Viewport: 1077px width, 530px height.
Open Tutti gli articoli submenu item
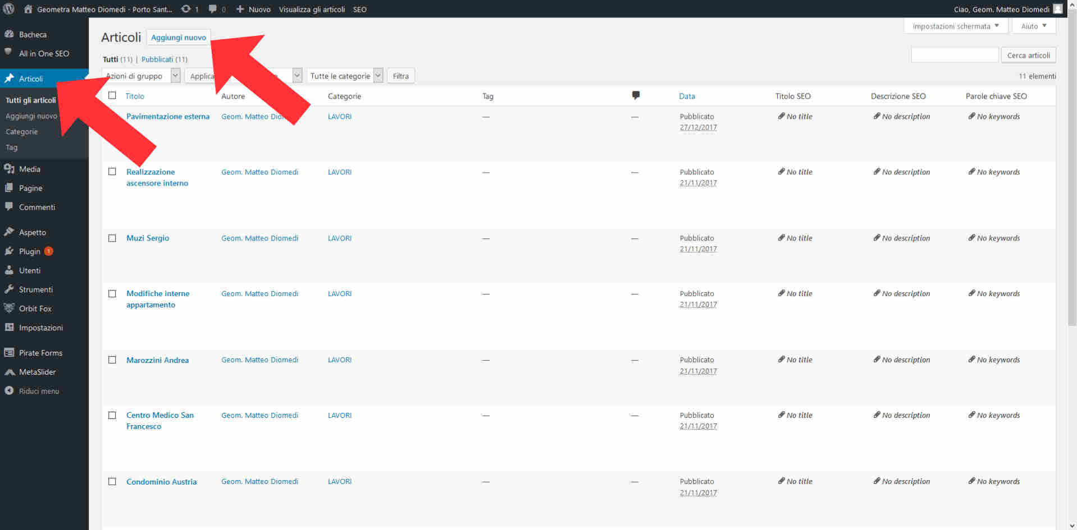[31, 100]
